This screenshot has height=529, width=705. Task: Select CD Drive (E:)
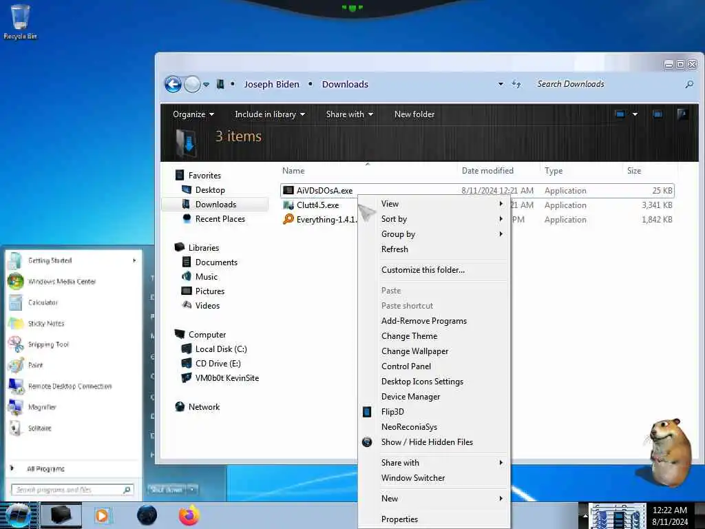[218, 364]
